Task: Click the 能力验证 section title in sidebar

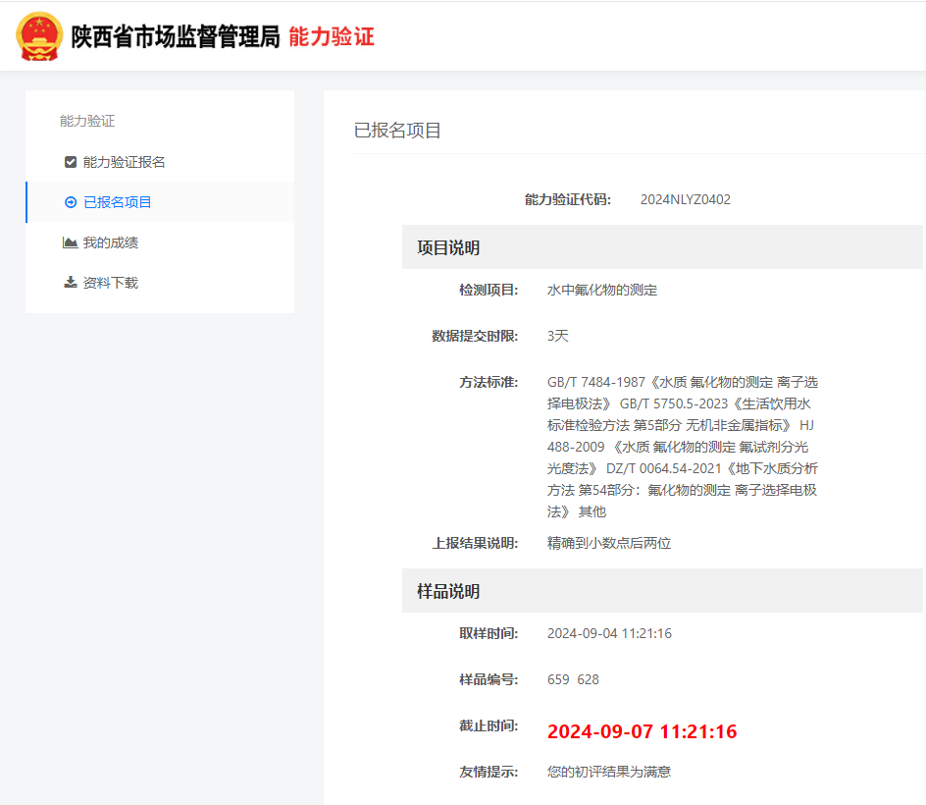Action: [x=85, y=120]
